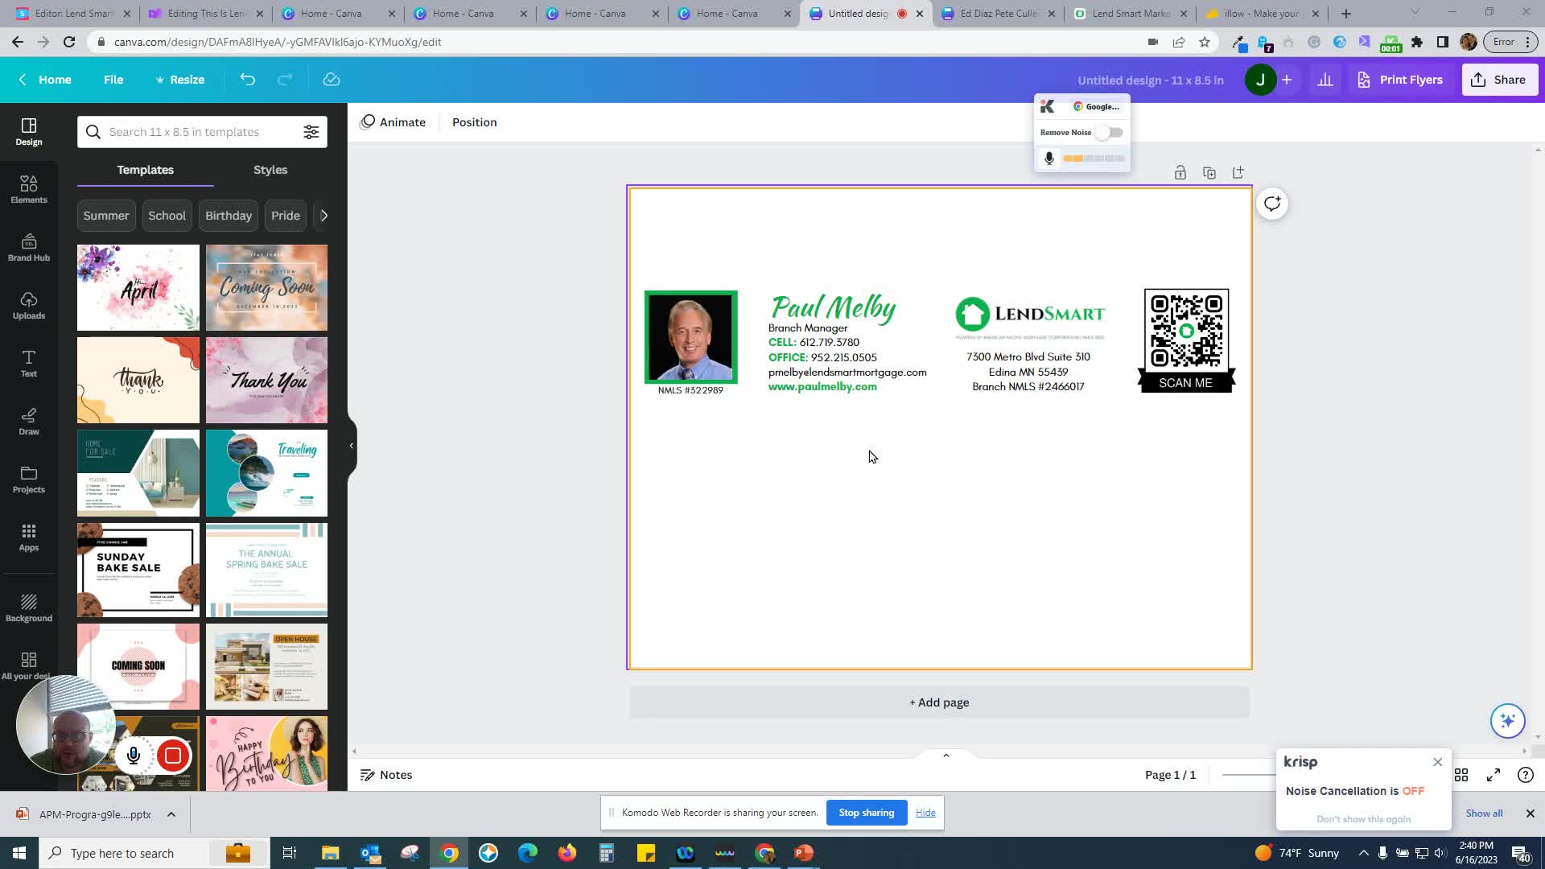Select the Draw tool in sidebar

pyautogui.click(x=29, y=422)
